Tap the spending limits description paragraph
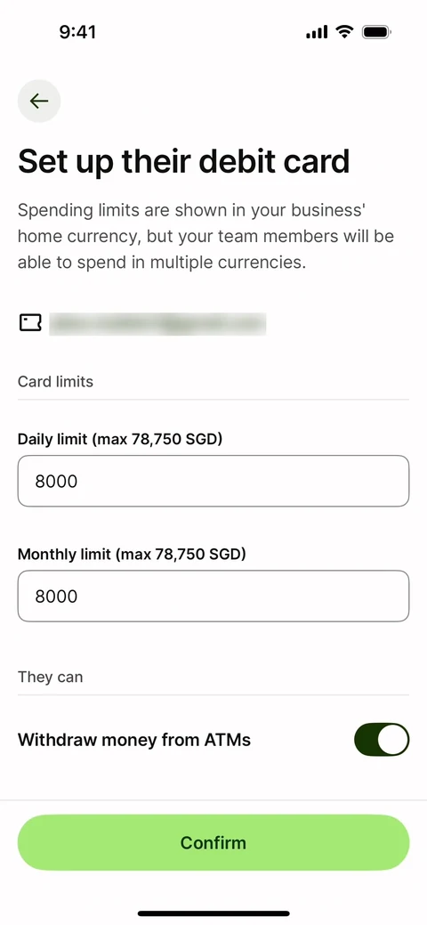Screen dimensions: 427x925 205,236
